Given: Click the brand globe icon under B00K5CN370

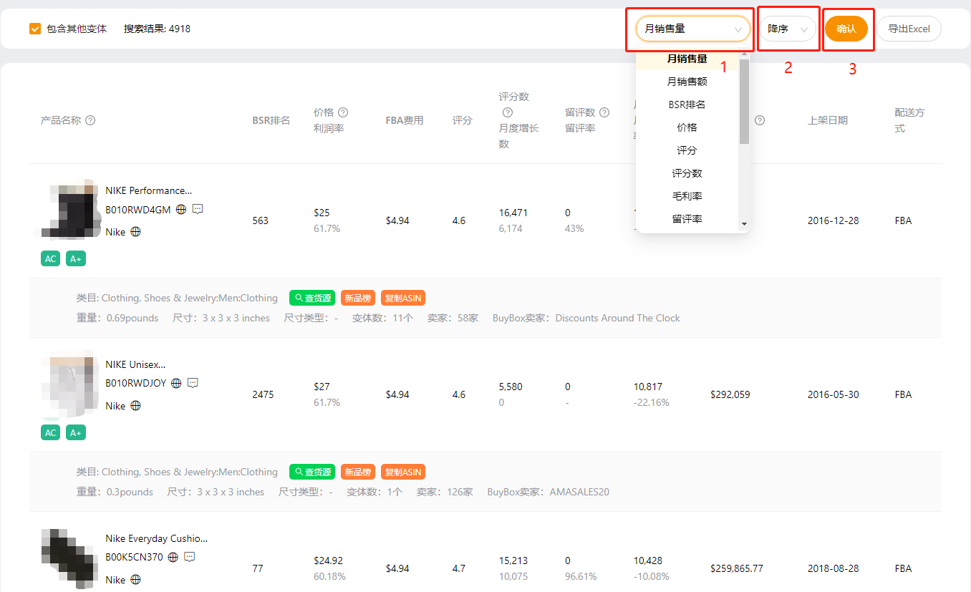Looking at the screenshot, I should 135,580.
